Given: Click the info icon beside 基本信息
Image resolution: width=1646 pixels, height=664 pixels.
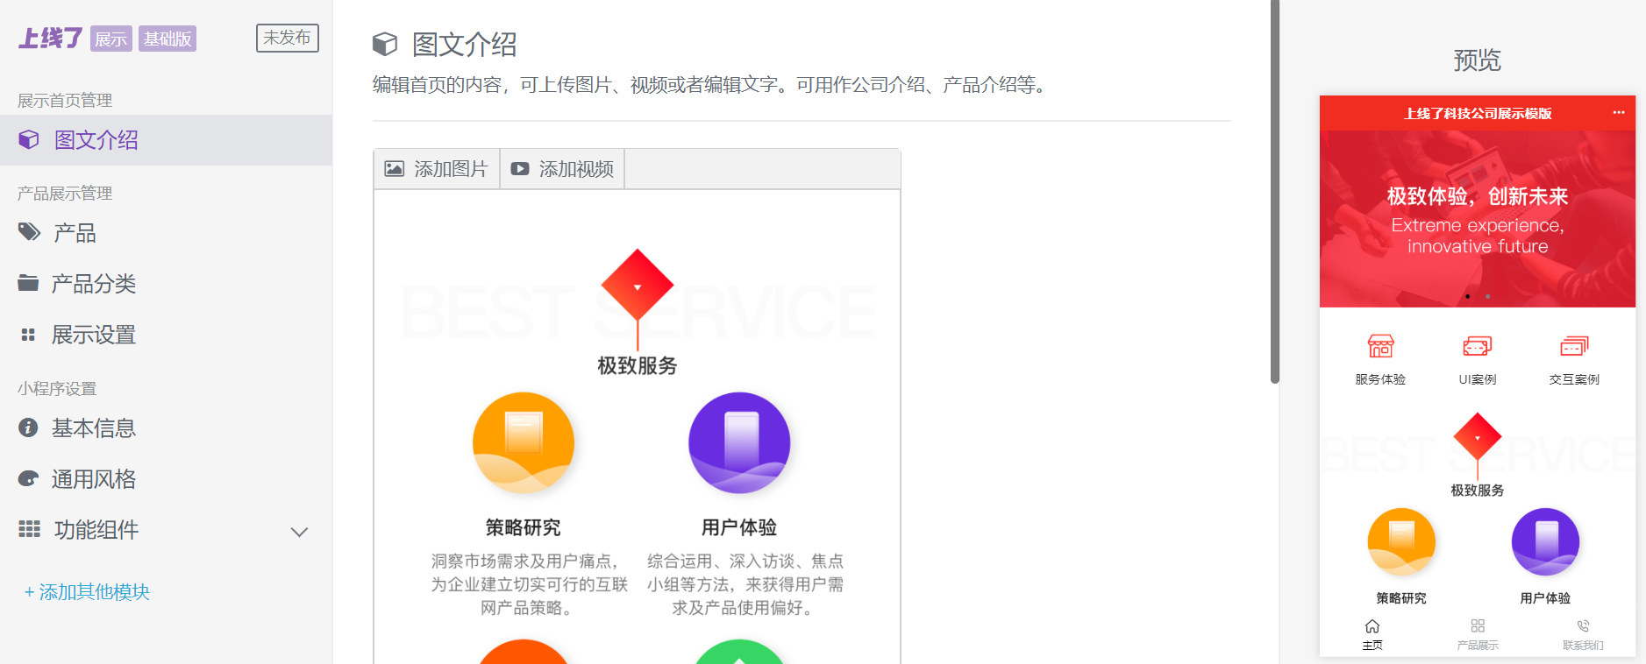Looking at the screenshot, I should coord(28,427).
